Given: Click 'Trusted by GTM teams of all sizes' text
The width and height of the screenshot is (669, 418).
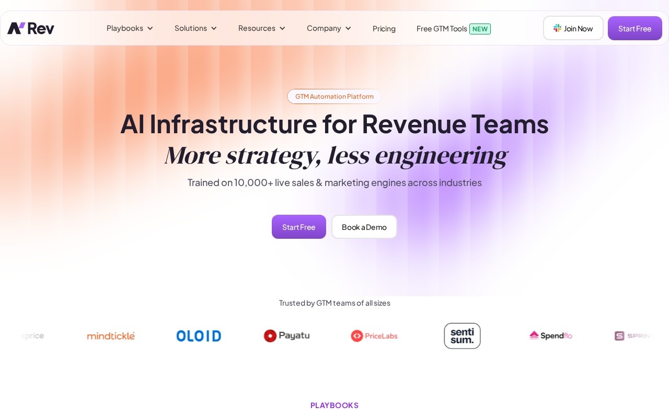Looking at the screenshot, I should (334, 303).
